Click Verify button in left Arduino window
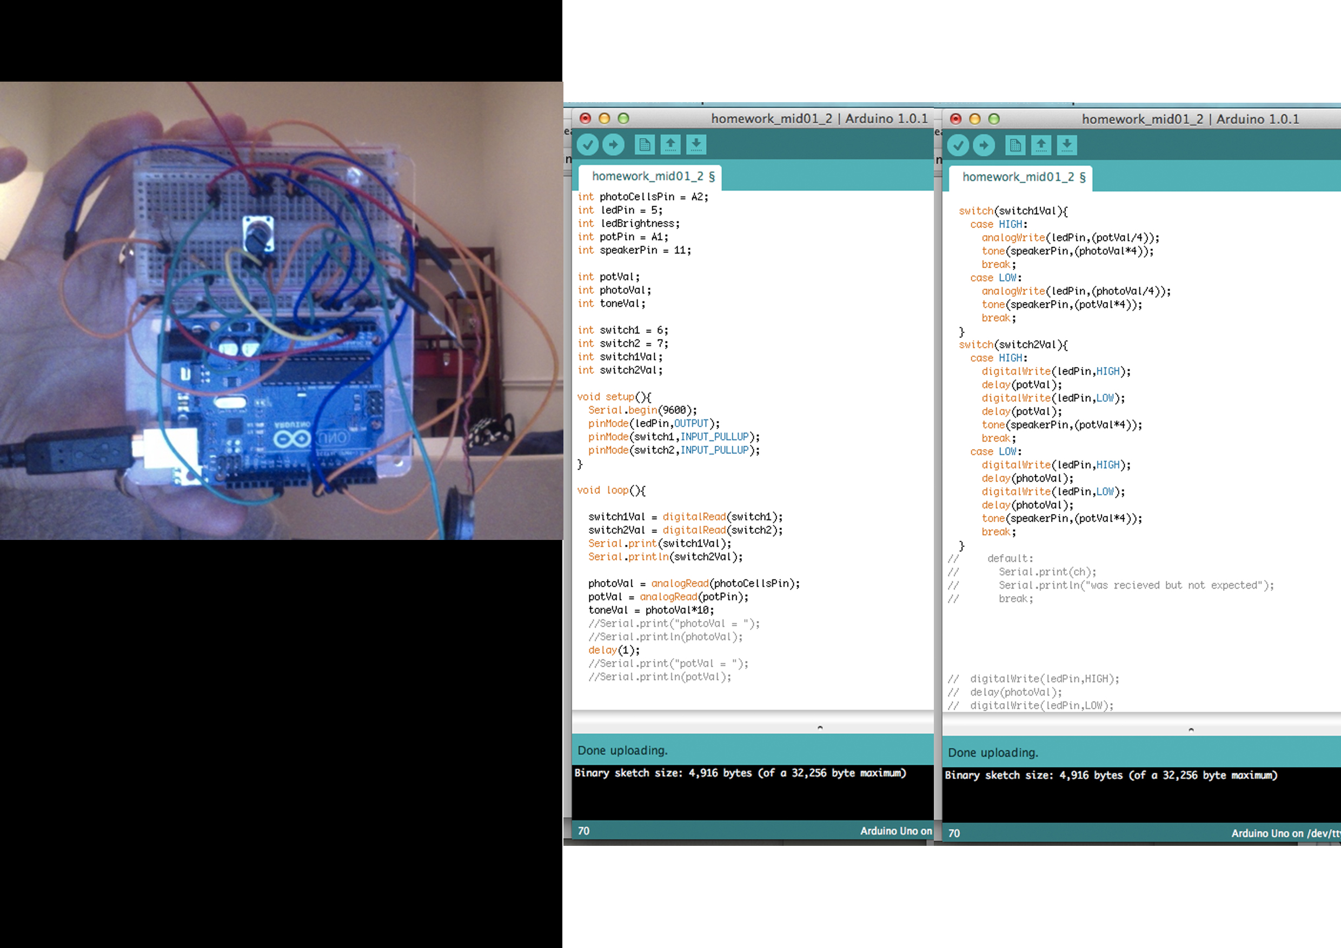Screen dimensions: 1341x948 click(588, 145)
